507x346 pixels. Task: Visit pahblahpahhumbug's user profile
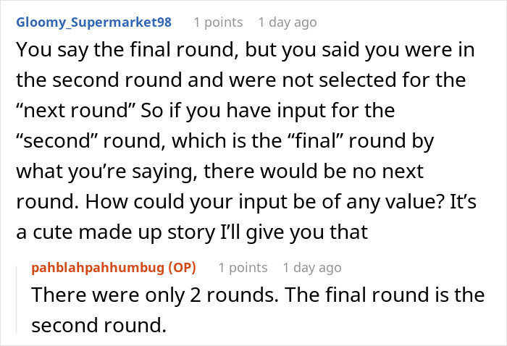click(x=99, y=268)
